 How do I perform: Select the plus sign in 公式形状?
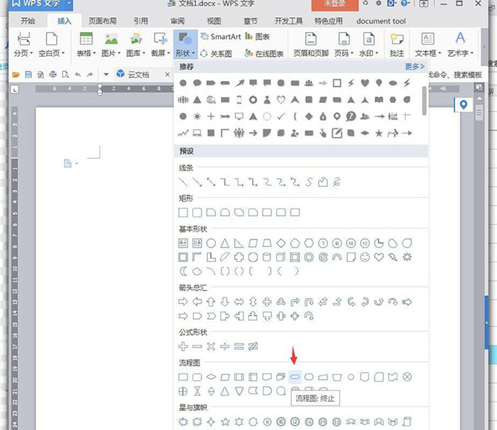[x=183, y=346]
